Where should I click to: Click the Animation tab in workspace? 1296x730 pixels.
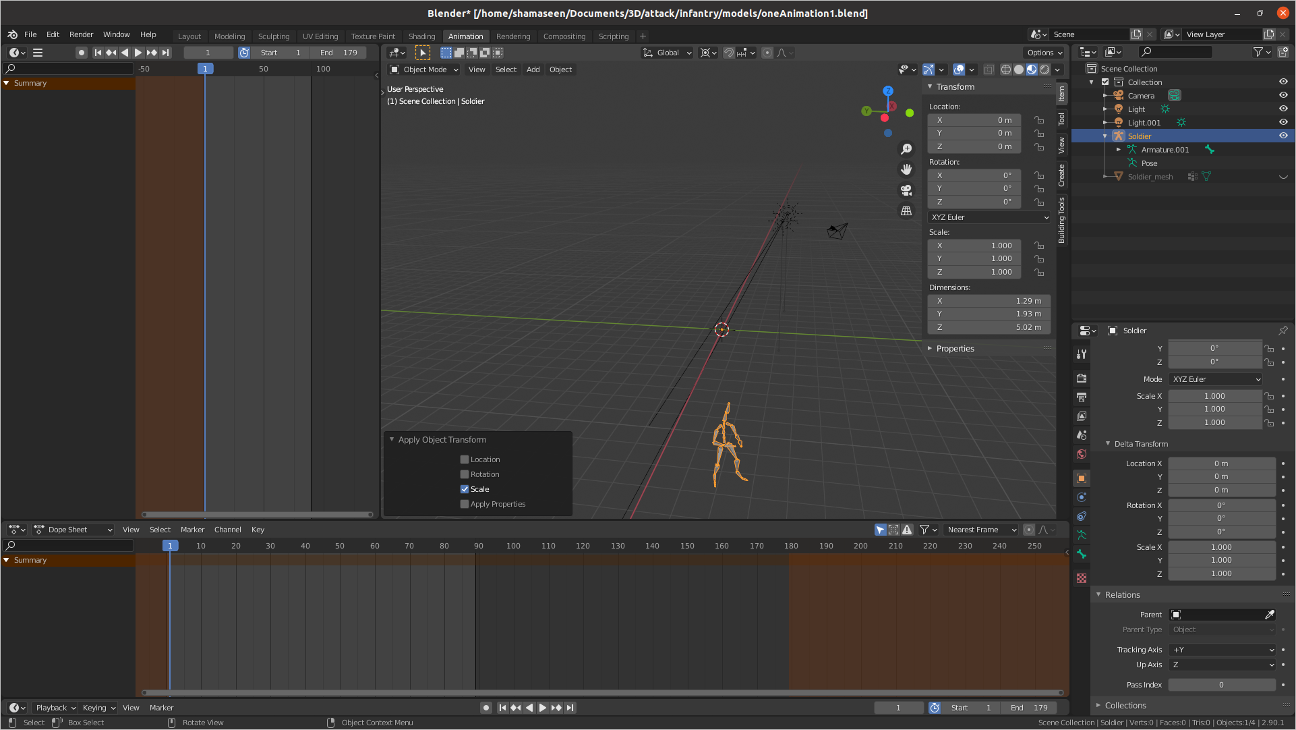(465, 36)
